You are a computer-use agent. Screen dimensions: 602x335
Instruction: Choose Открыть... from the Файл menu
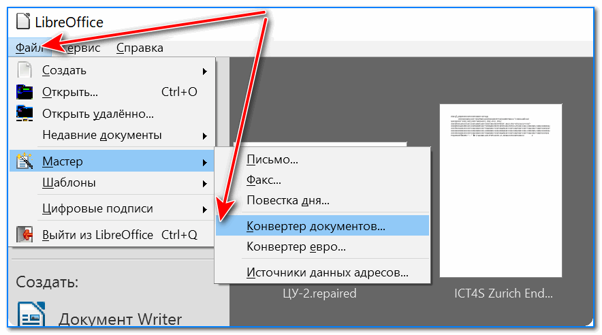(x=111, y=92)
